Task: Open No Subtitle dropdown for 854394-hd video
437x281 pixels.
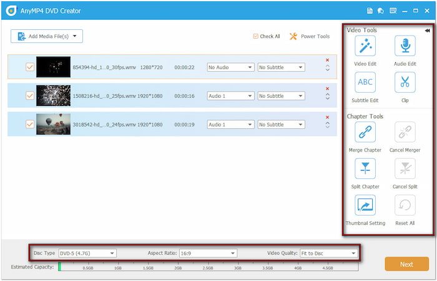Action: [281, 67]
